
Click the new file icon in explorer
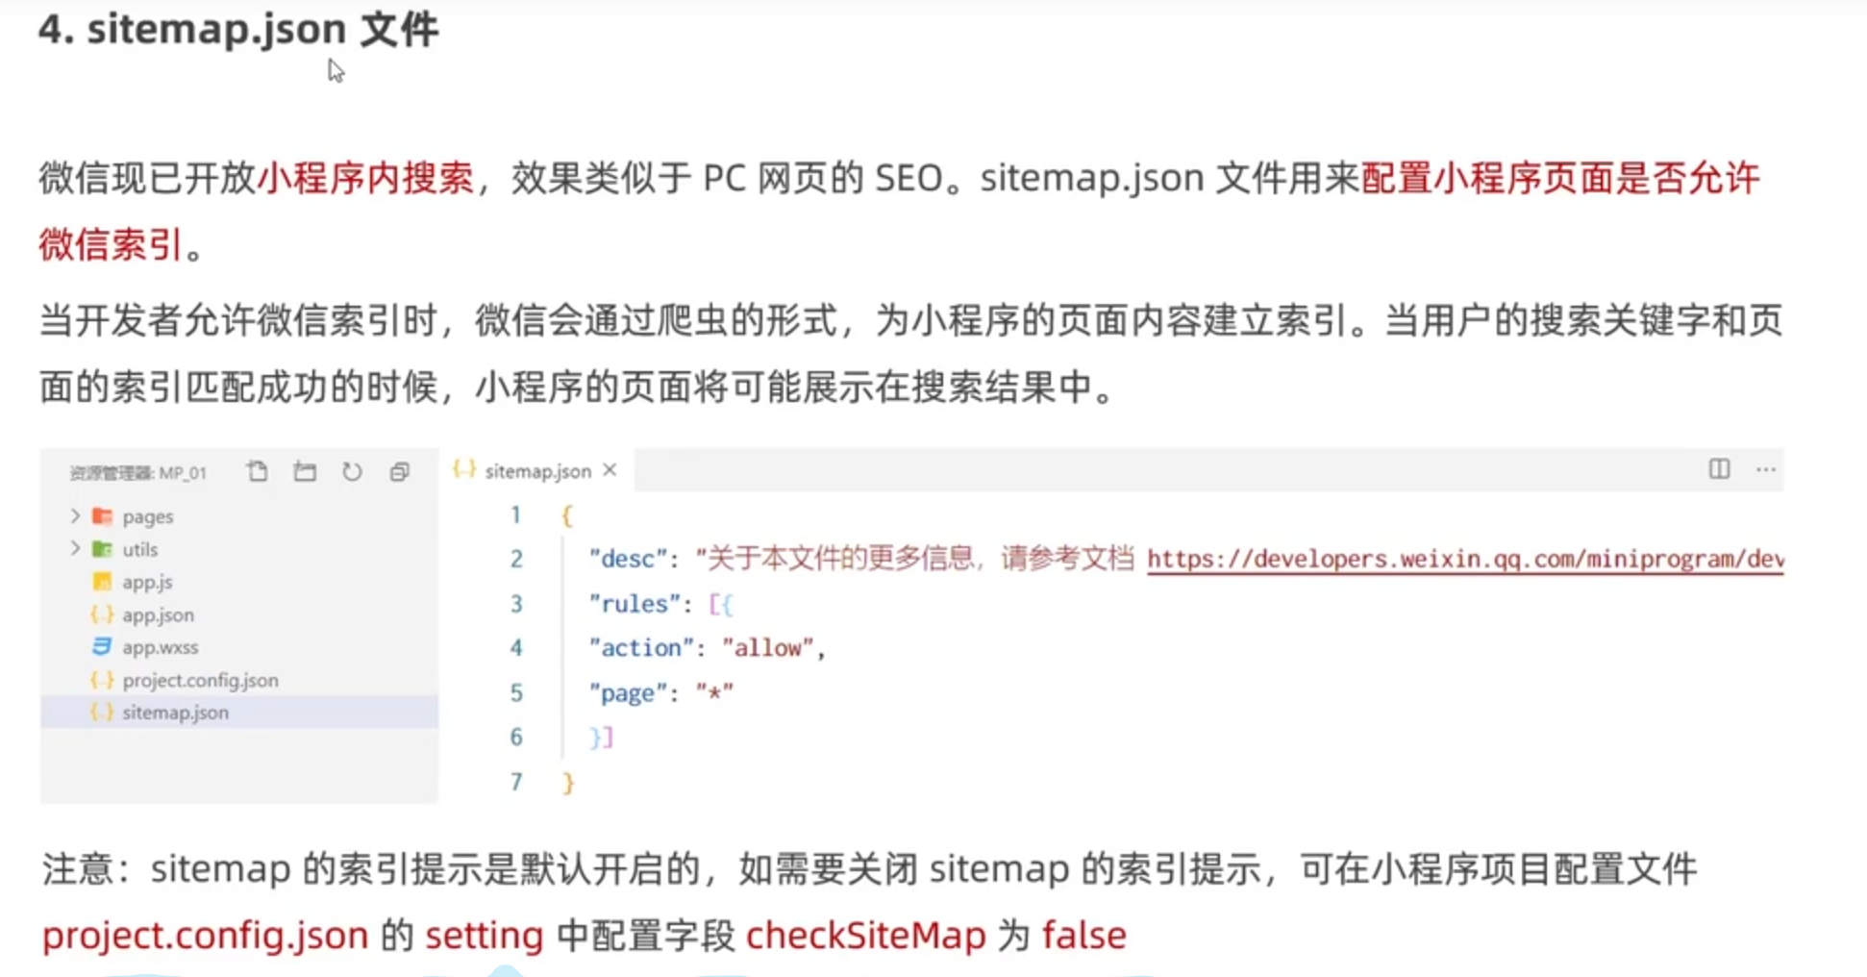(x=257, y=471)
